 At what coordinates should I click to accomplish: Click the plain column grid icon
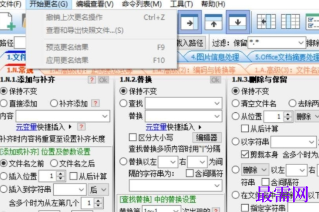(x=290, y=22)
